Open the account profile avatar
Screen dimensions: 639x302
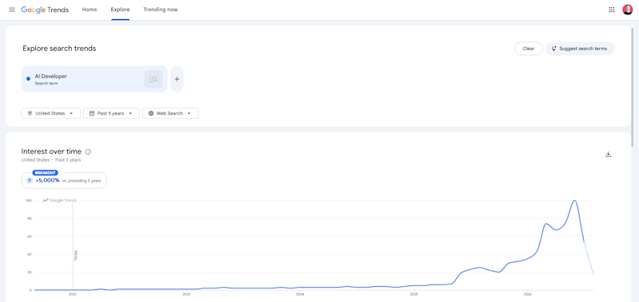click(627, 10)
